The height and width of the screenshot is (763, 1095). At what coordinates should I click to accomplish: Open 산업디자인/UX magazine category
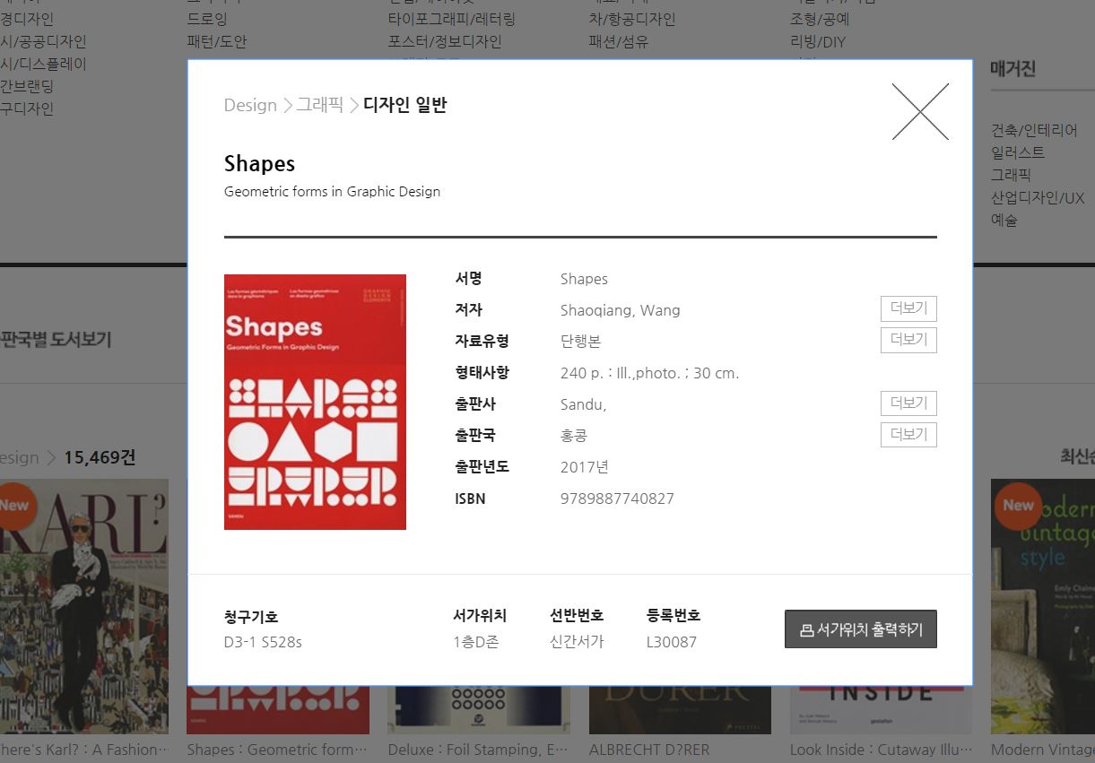1038,197
